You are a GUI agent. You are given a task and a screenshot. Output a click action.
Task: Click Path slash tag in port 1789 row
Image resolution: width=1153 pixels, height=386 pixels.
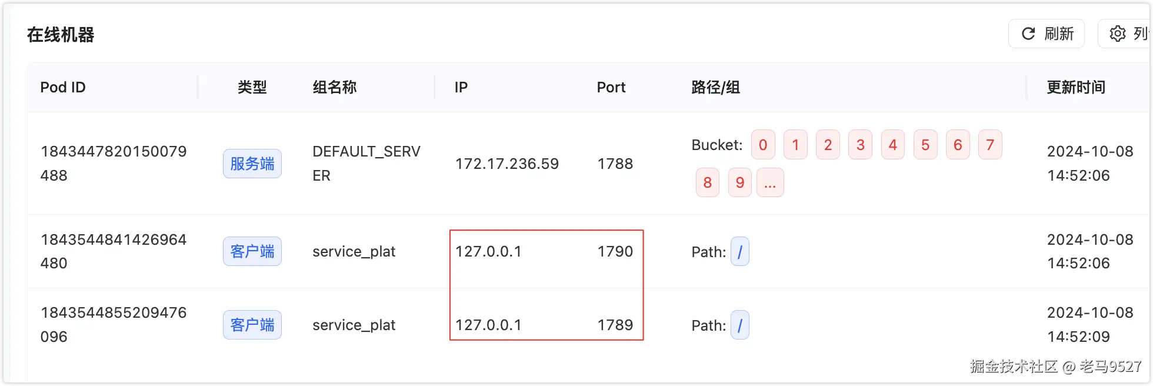(x=739, y=325)
